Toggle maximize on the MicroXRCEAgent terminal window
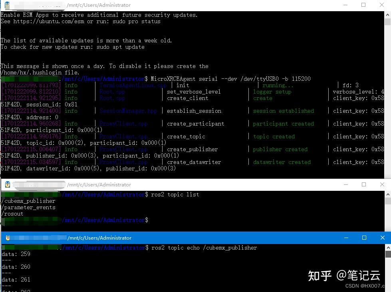 pyautogui.click(x=363, y=5)
